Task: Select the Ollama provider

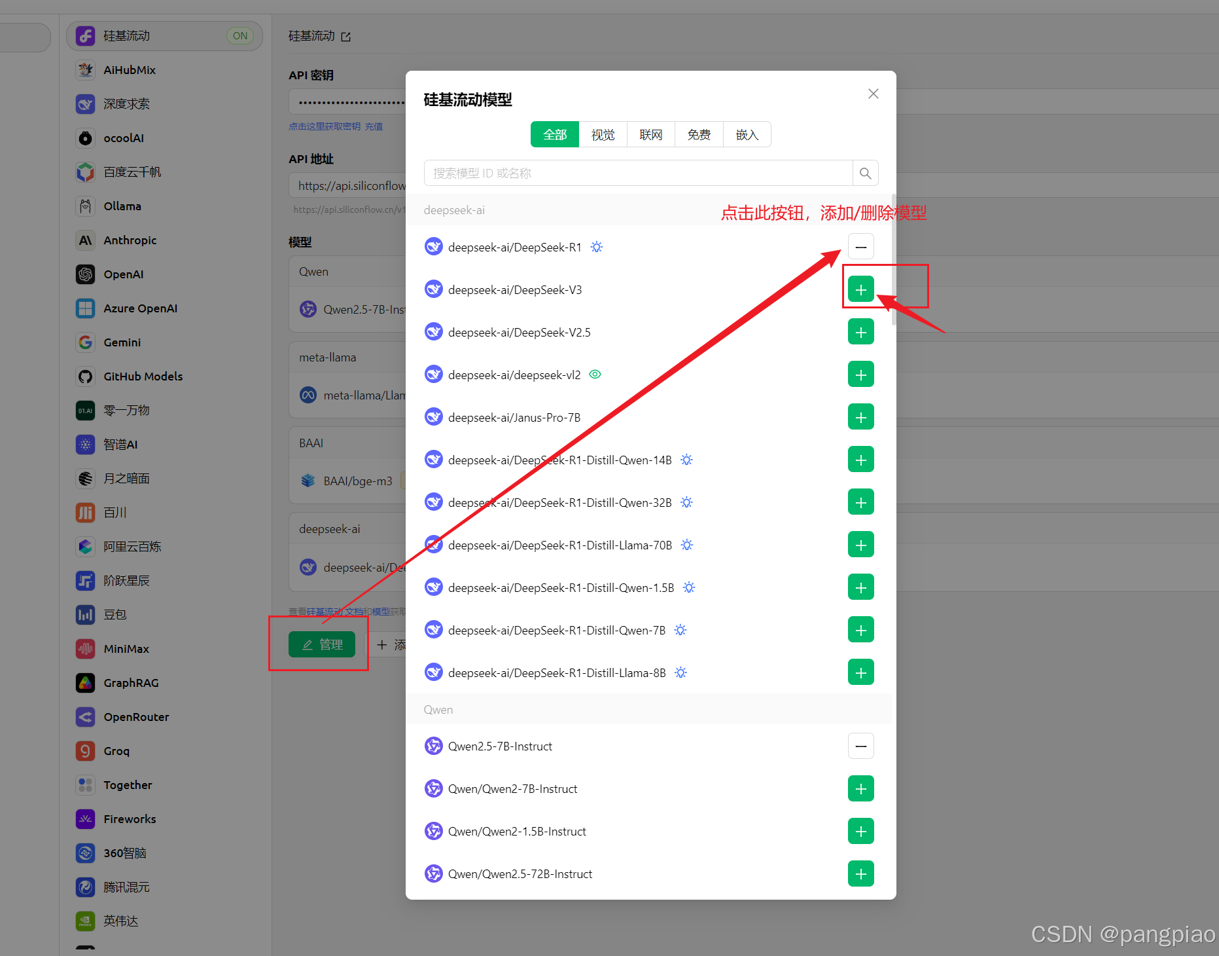Action: click(164, 206)
